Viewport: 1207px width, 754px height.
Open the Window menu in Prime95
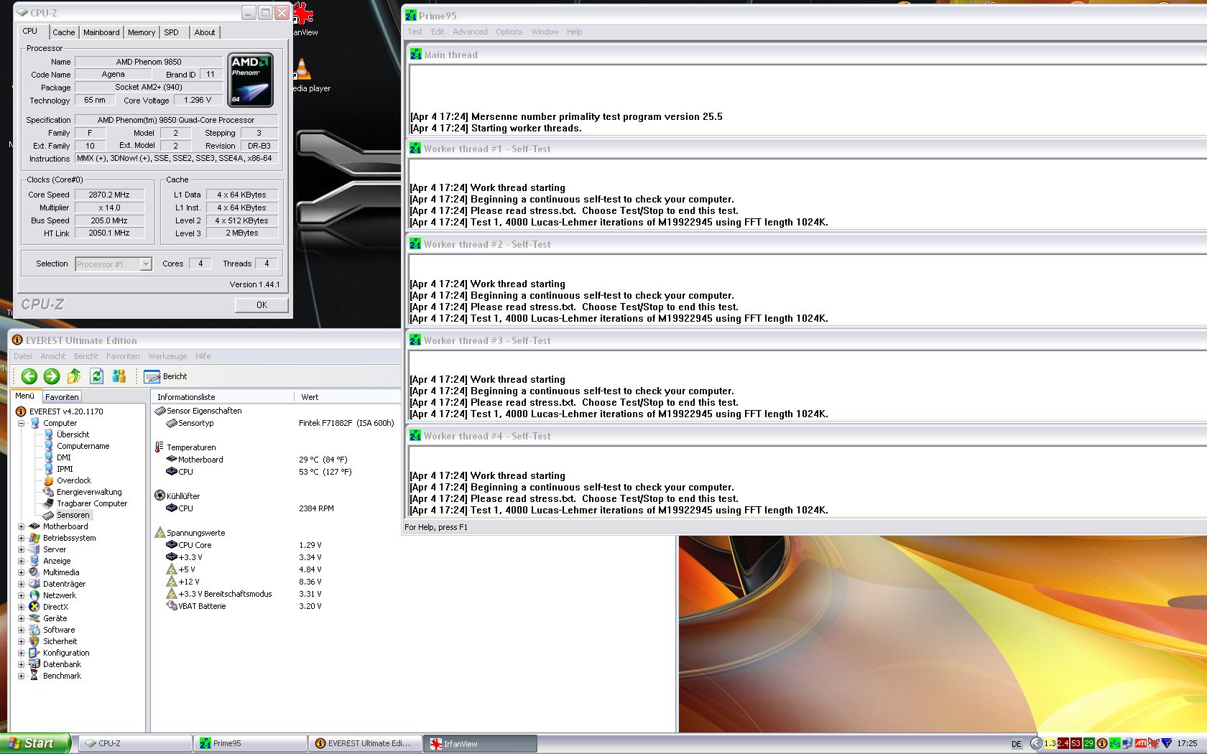(545, 32)
